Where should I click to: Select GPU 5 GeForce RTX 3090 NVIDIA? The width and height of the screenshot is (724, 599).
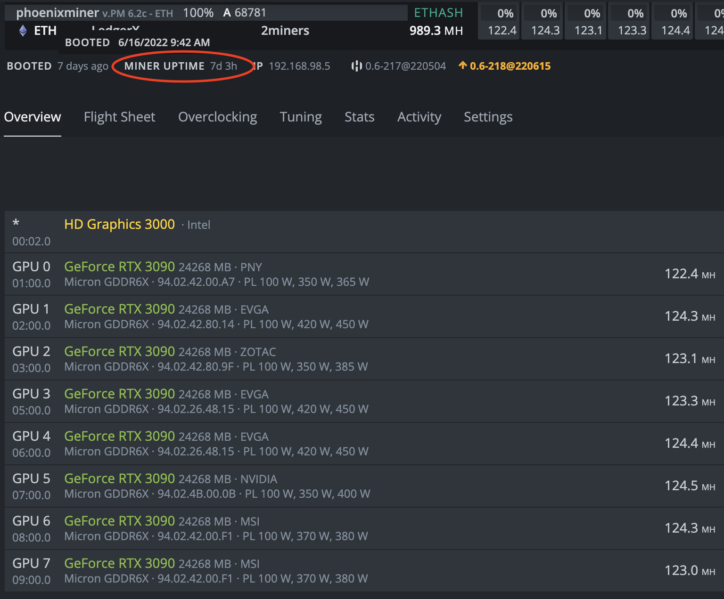pyautogui.click(x=364, y=486)
